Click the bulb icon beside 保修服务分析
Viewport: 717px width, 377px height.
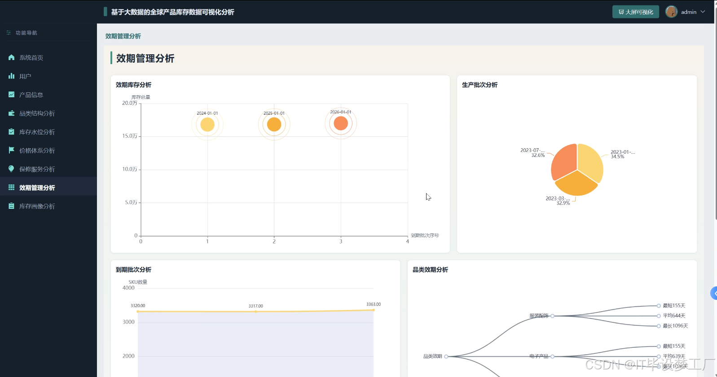coord(11,169)
